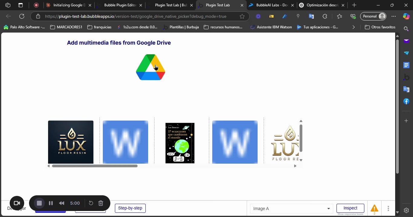The image size is (413, 217).
Task: Open the MARCADORES1 bookmarks folder
Action: pyautogui.click(x=66, y=27)
